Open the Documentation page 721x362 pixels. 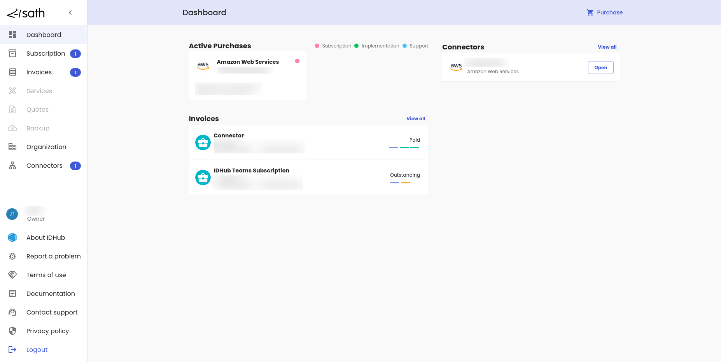click(51, 293)
